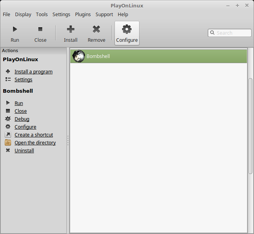Open the Plugins menu

coord(83,14)
